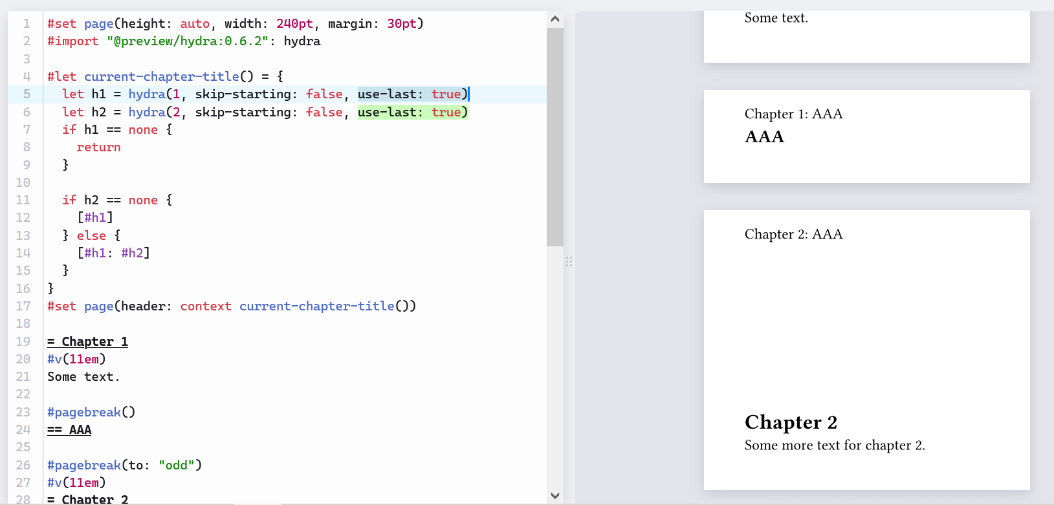Viewport: 1054px width, 505px height.
Task: Click the editor vertical scrollbar thumb
Action: click(x=554, y=136)
